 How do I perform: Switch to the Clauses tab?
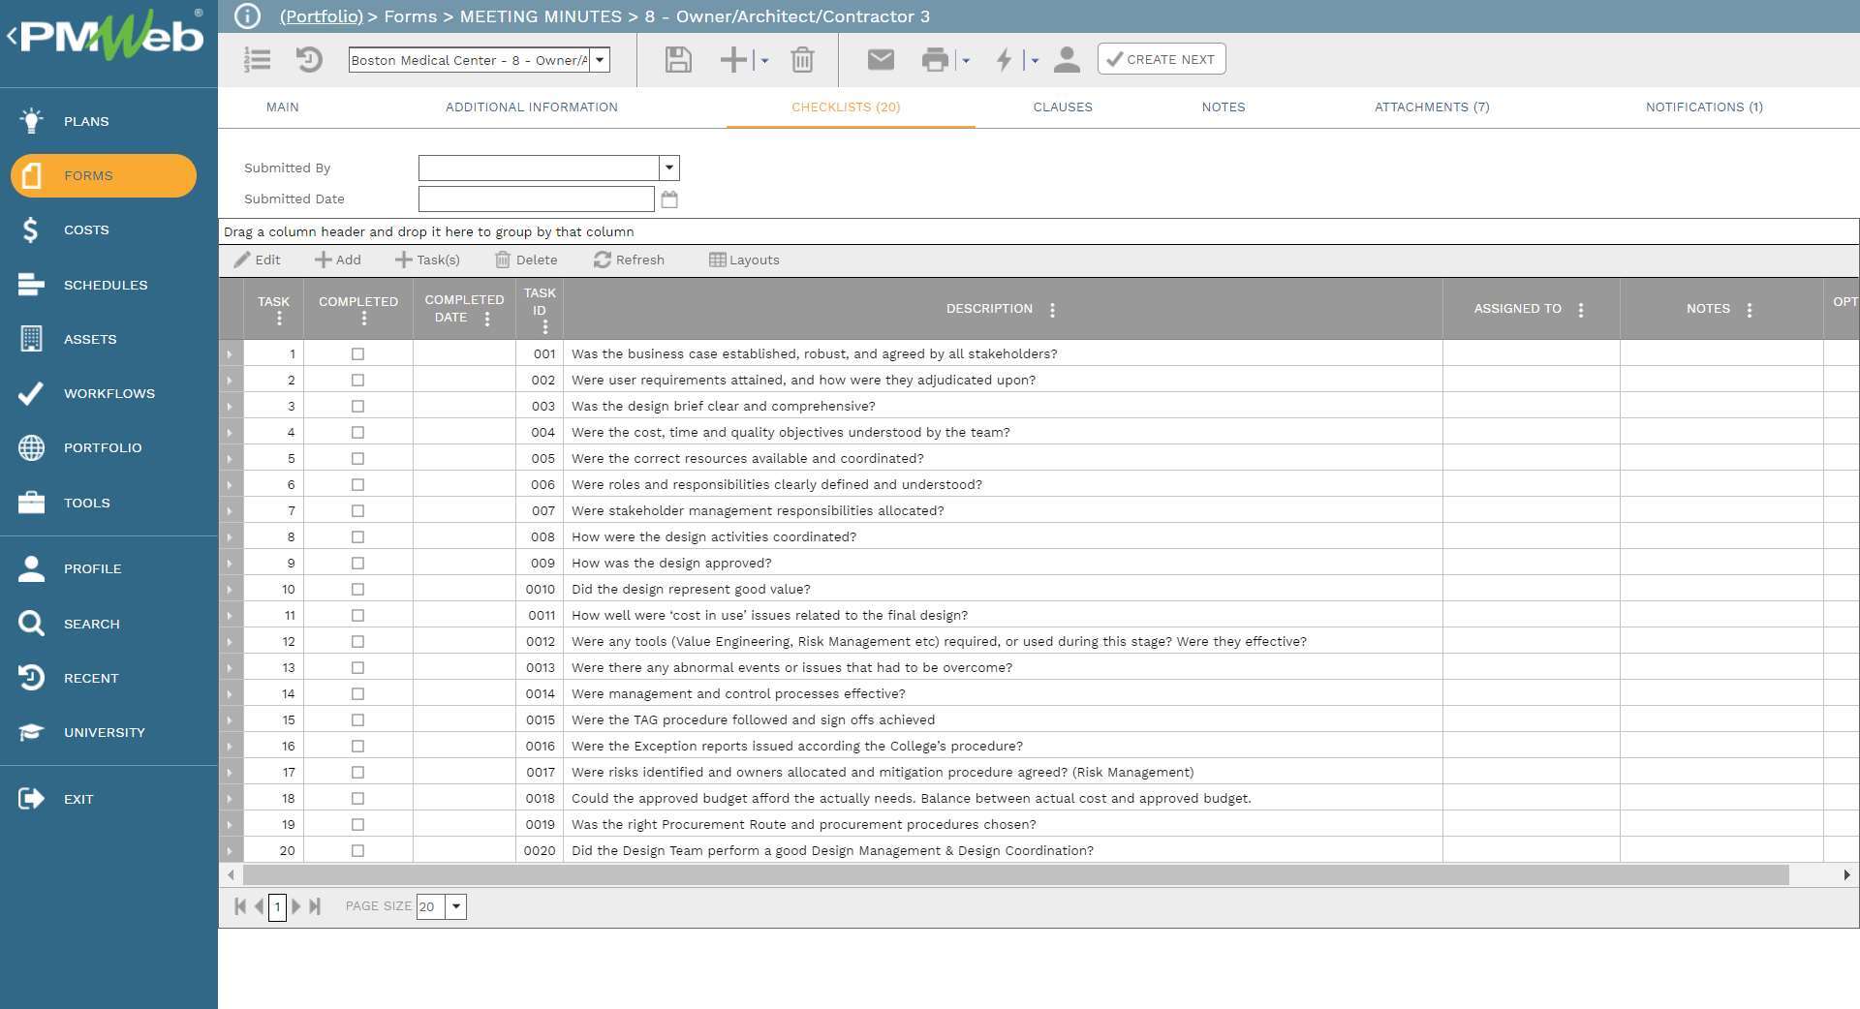(1063, 107)
